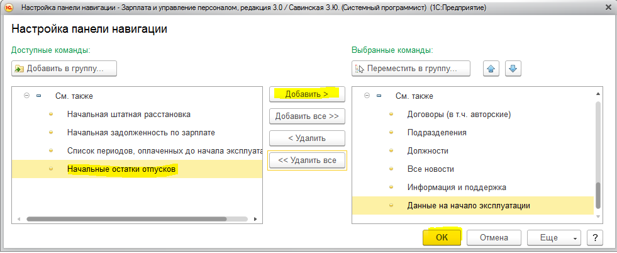This screenshot has width=617, height=253.
Task: Select 'Начальная задолженность по зарплате' item
Action: click(141, 133)
